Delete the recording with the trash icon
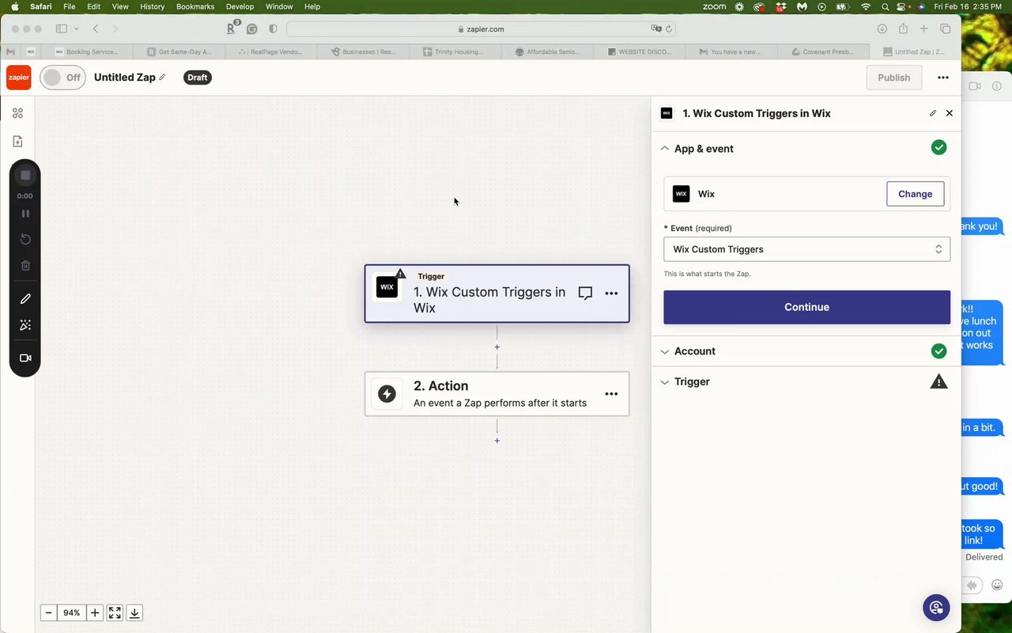This screenshot has height=633, width=1012. 25,266
